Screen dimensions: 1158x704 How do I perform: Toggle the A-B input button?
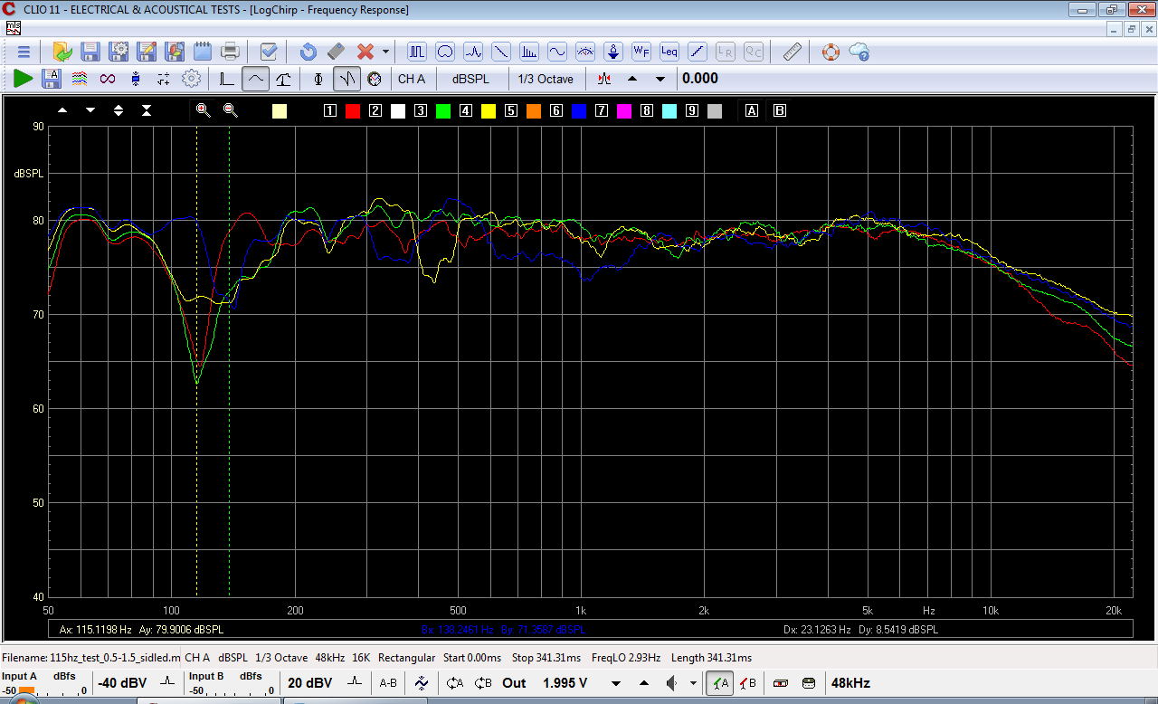coord(388,683)
